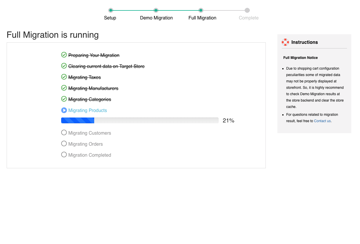The image size is (360, 244).
Task: Click the Migrating Products label
Action: point(88,111)
